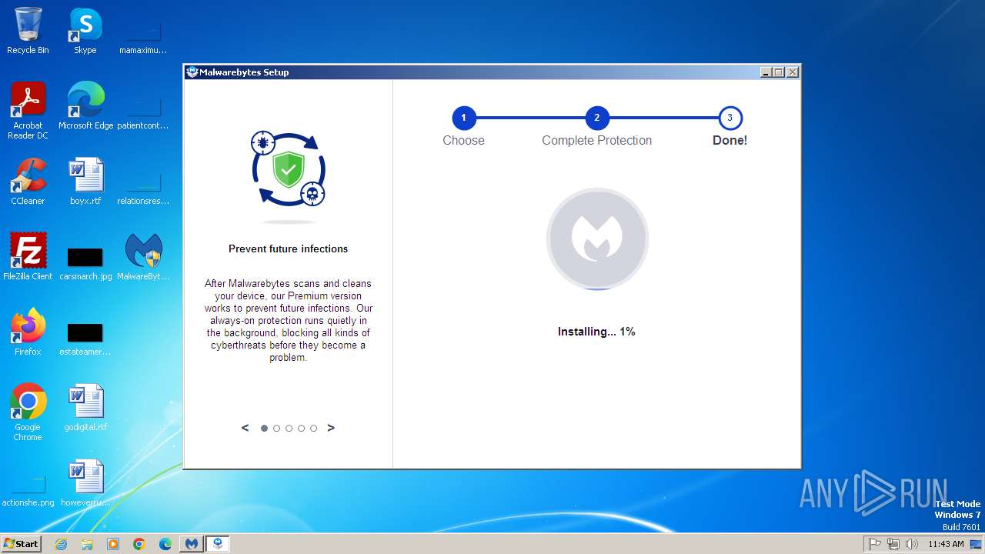Open the boyx.rtf document
985x554 pixels.
85,182
